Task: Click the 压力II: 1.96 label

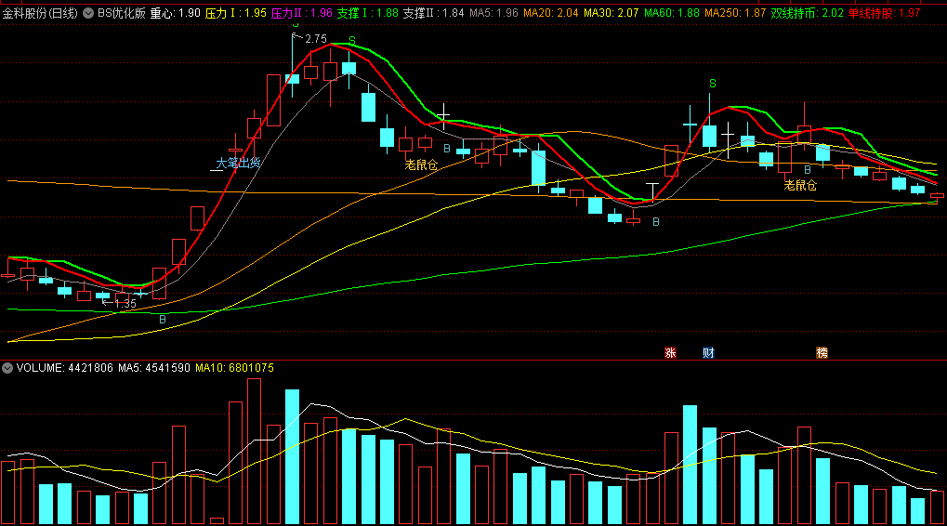Action: tap(301, 13)
